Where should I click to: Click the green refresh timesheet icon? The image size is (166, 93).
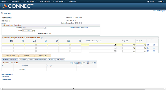pyautogui.click(x=35, y=31)
